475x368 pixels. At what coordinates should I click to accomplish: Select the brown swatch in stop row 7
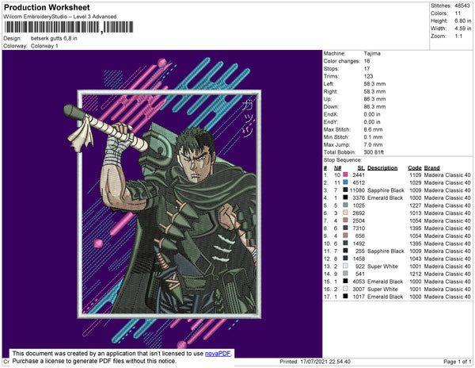pyautogui.click(x=345, y=220)
